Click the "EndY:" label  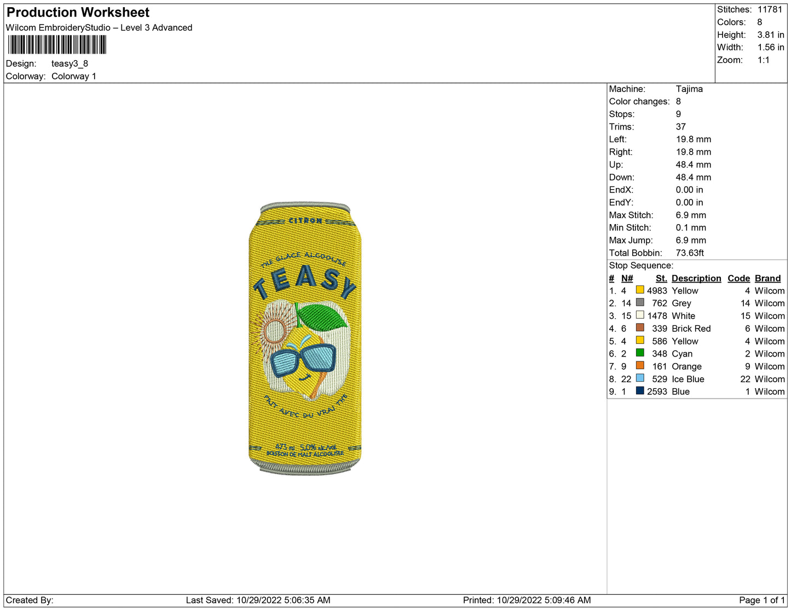point(621,202)
